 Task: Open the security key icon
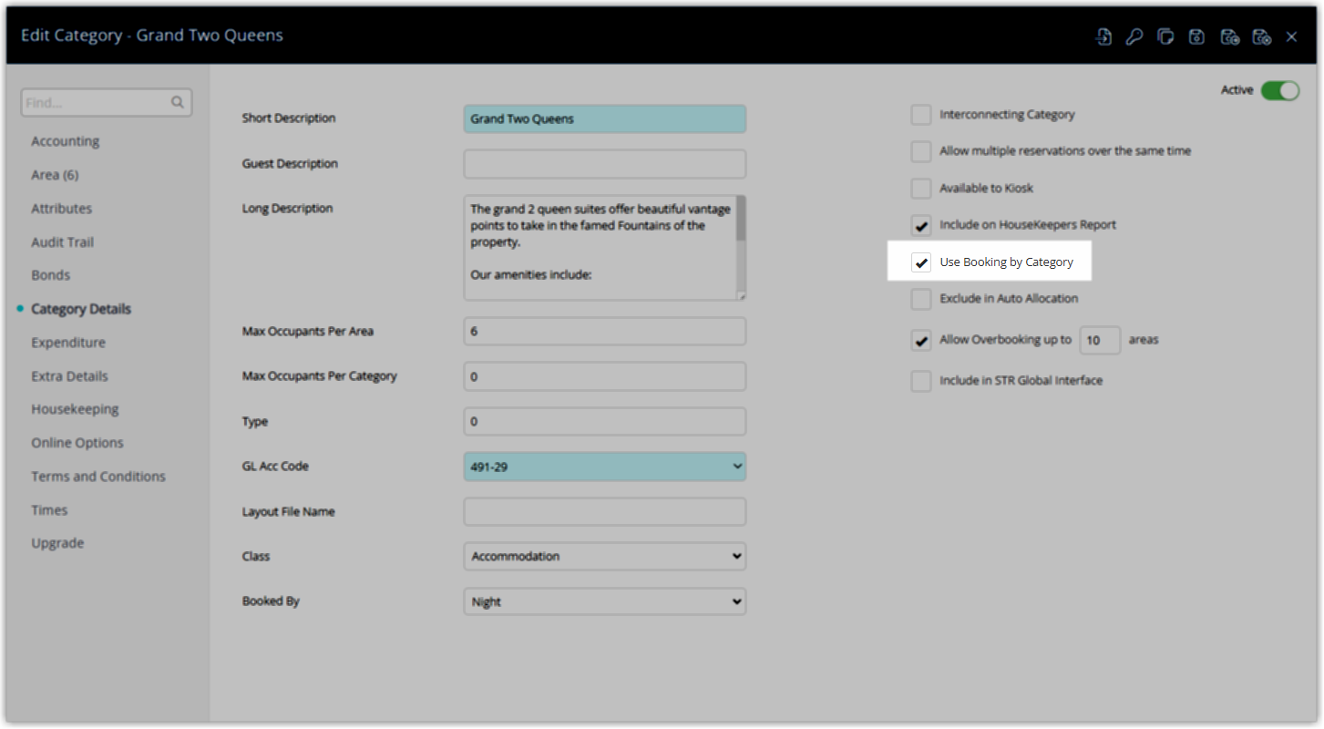click(x=1134, y=36)
